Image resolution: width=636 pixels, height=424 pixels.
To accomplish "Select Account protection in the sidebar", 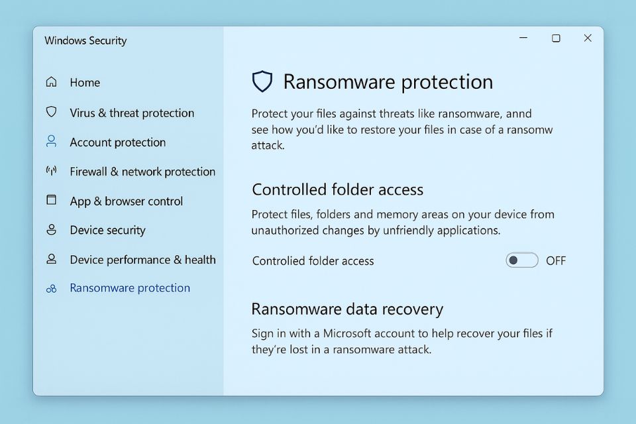I will tap(118, 142).
